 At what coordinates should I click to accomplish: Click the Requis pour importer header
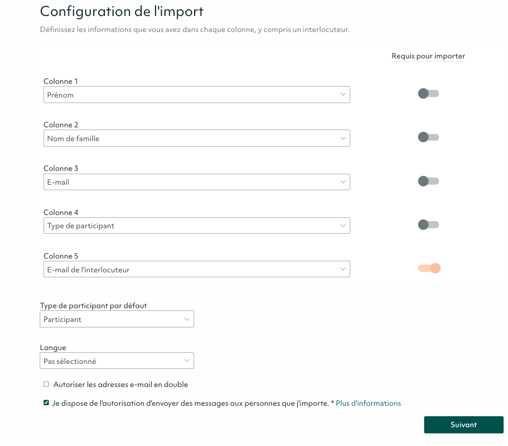tap(428, 56)
